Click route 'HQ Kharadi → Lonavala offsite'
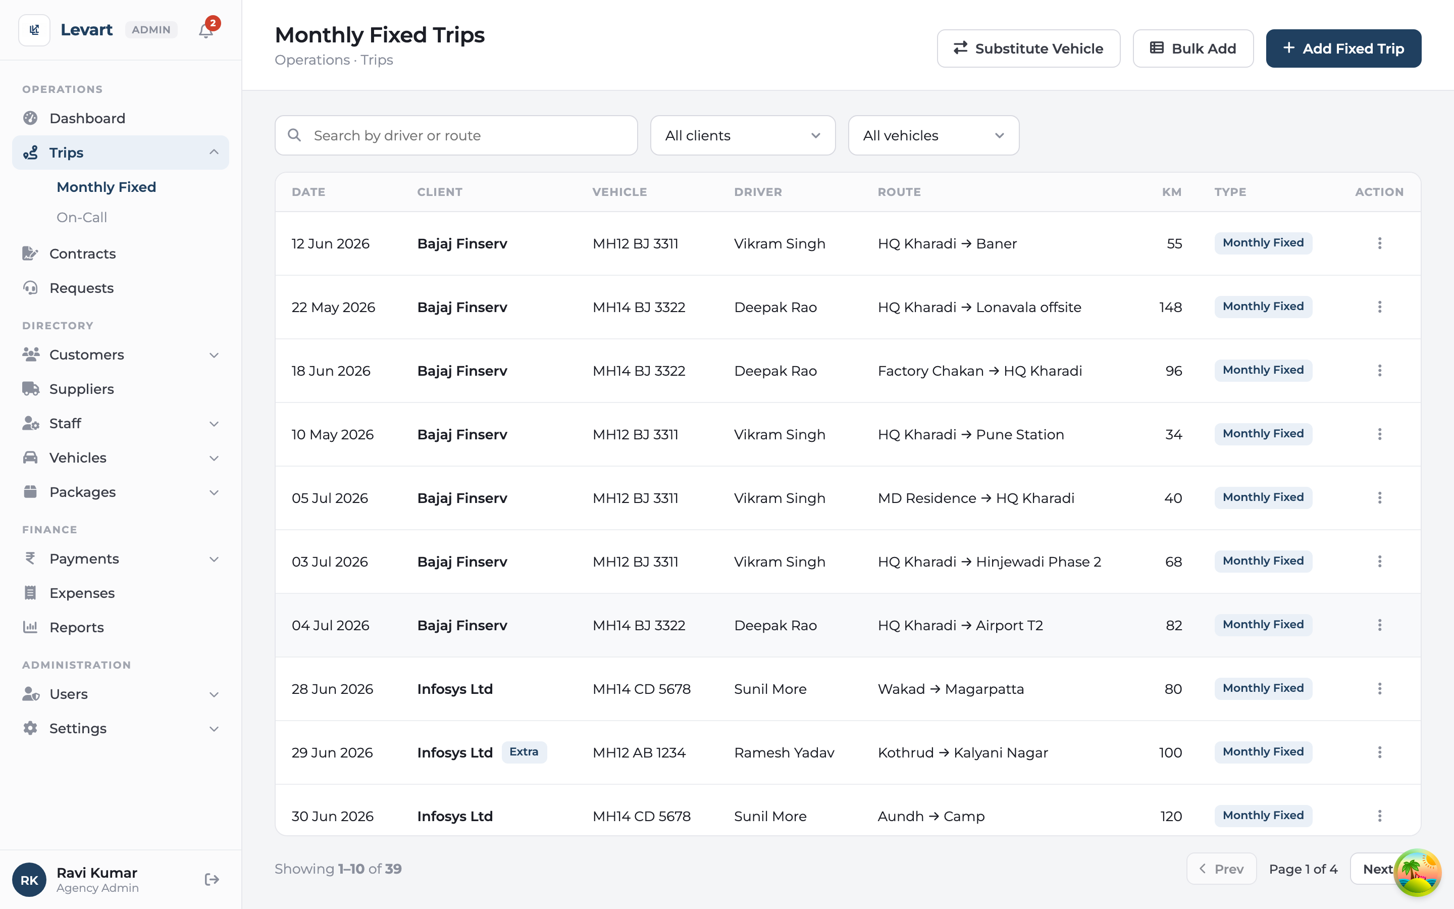1454x909 pixels. click(x=979, y=307)
